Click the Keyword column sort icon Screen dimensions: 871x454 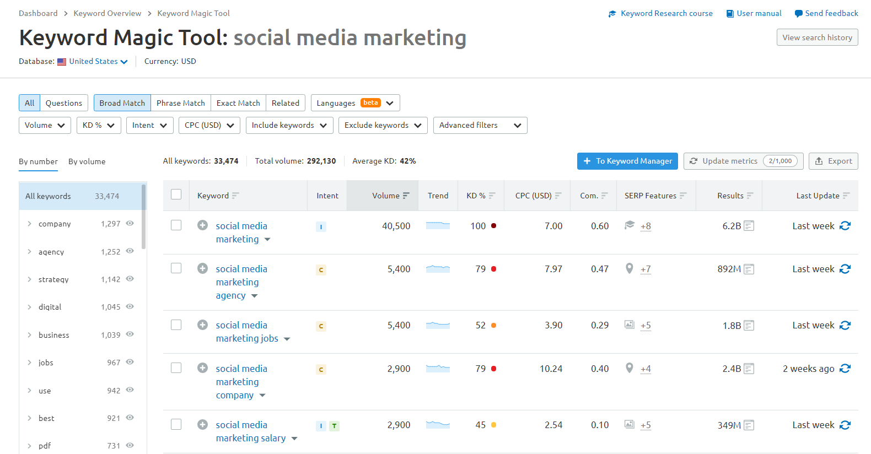pos(235,196)
